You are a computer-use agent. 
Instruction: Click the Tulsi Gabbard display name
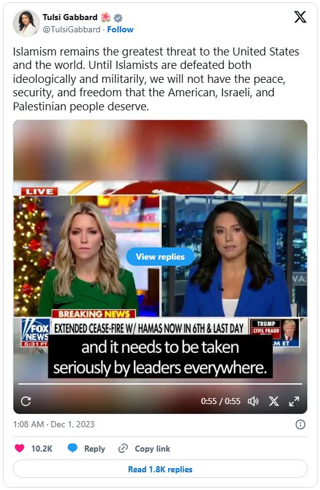click(70, 17)
